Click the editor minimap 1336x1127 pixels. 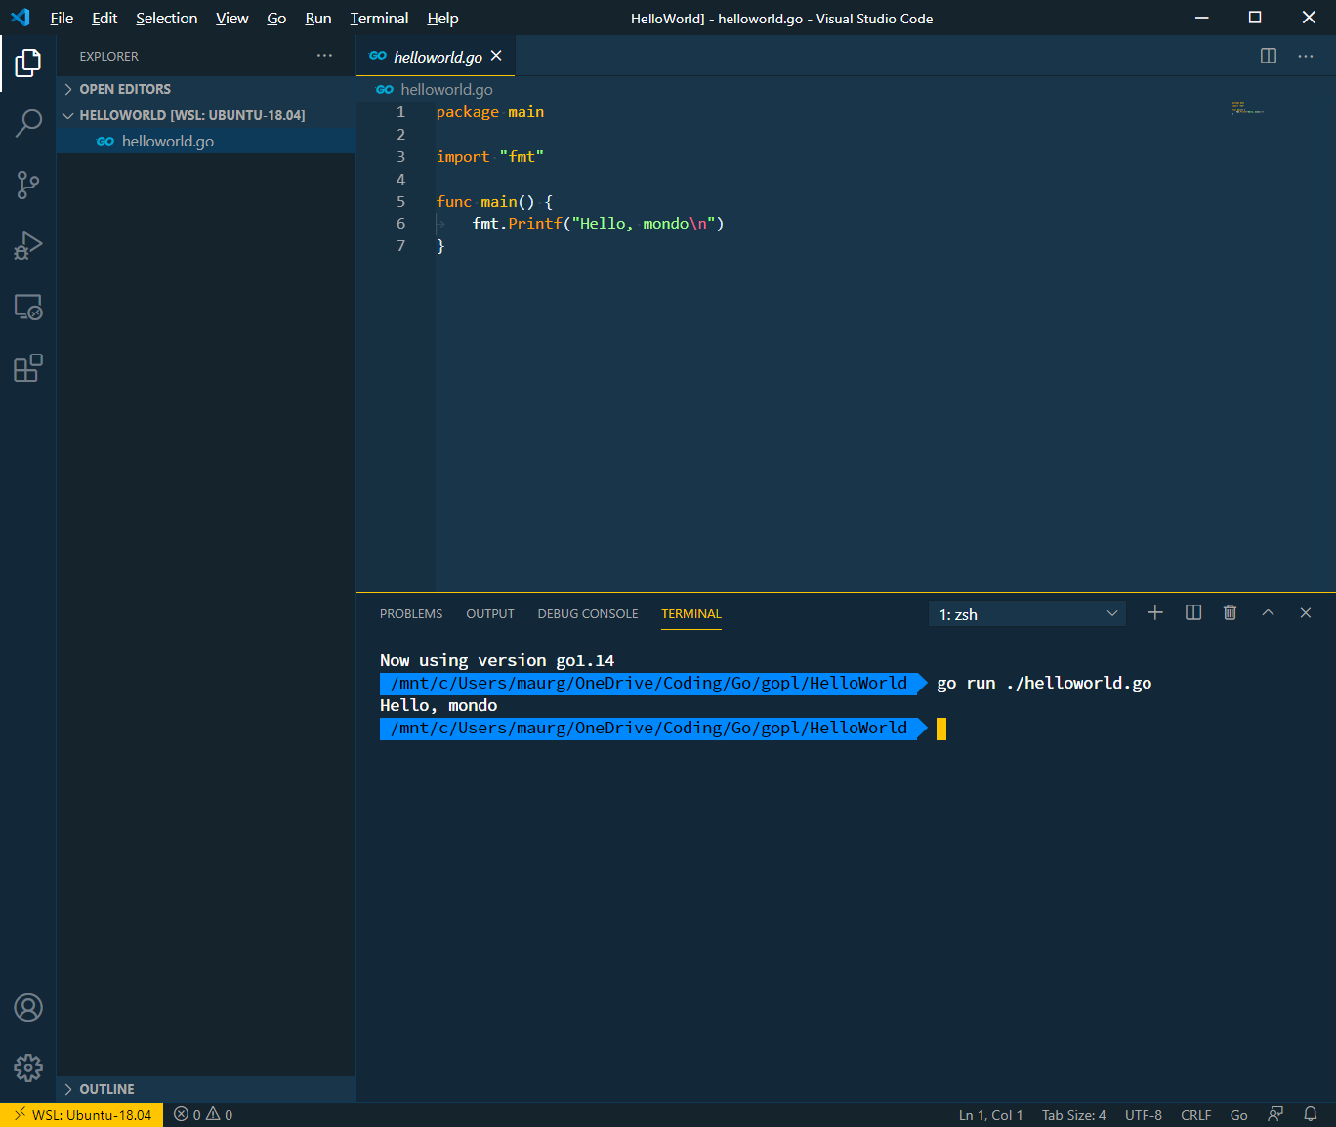click(1247, 107)
